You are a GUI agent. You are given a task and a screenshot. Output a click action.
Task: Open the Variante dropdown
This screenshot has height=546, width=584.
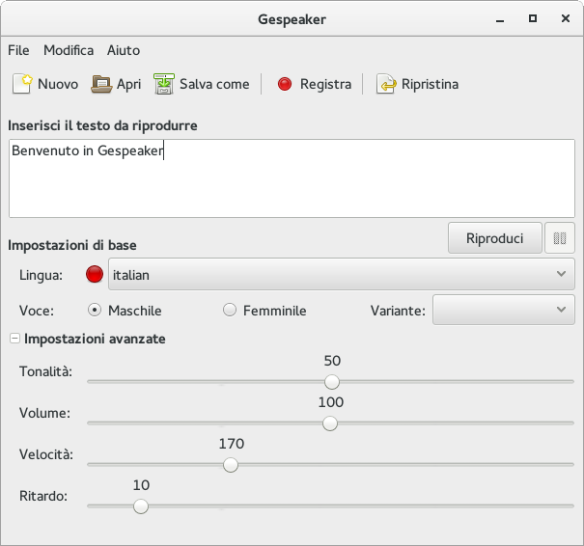(504, 310)
